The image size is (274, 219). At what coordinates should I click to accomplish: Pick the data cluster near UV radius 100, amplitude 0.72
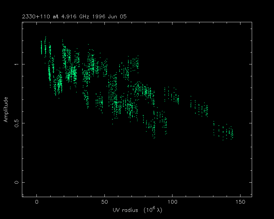click(172, 96)
